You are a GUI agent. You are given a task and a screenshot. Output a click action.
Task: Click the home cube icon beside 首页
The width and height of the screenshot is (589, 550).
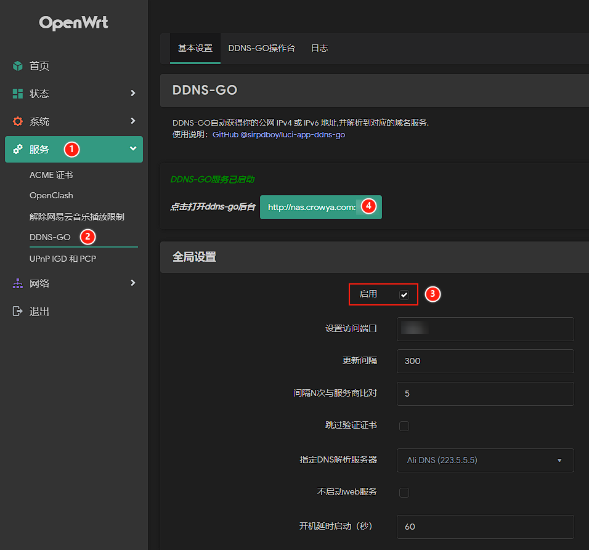[x=18, y=66]
